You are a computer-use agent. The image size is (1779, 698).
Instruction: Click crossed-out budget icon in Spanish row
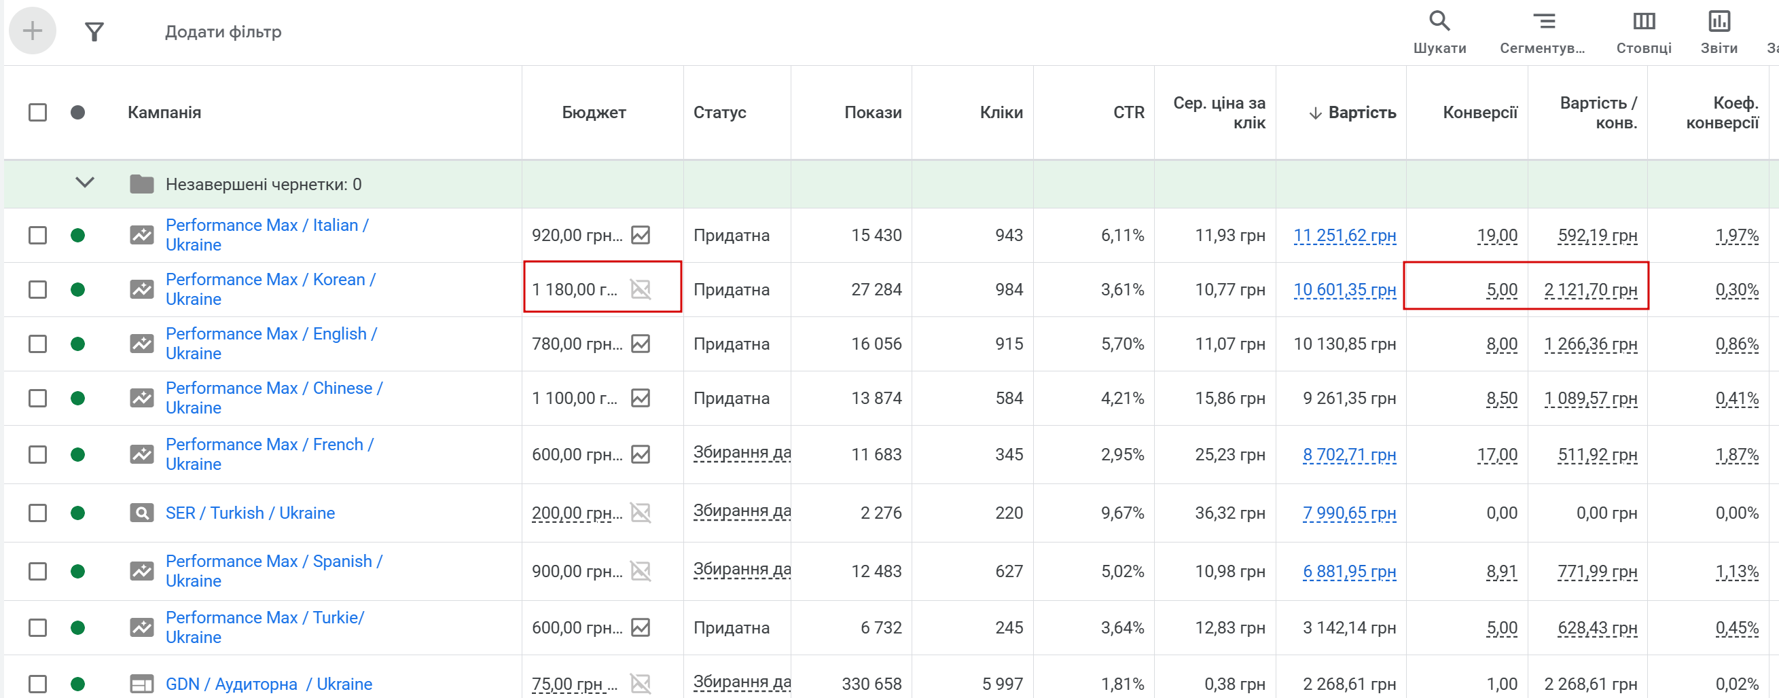[640, 572]
